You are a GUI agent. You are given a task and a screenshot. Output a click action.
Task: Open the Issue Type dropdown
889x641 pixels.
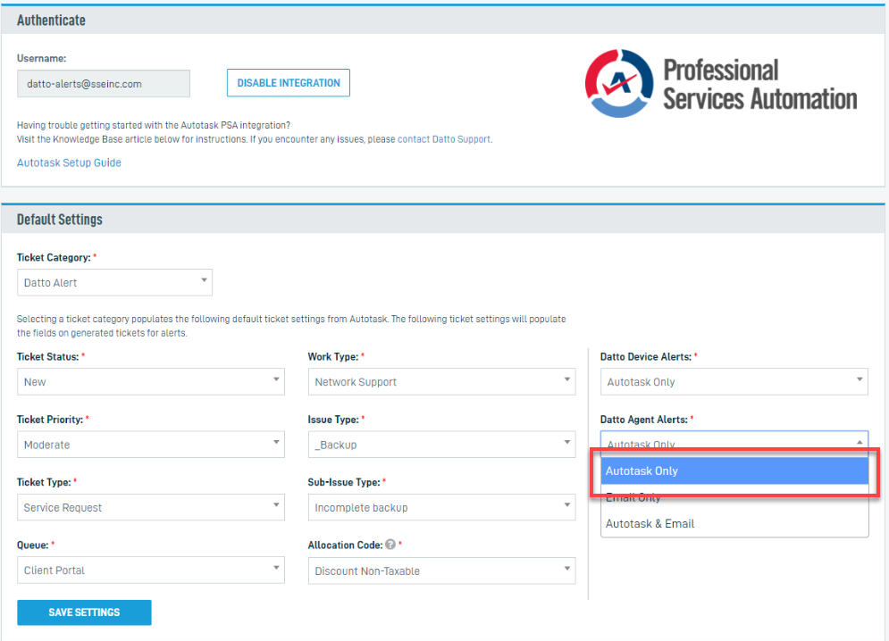click(441, 445)
